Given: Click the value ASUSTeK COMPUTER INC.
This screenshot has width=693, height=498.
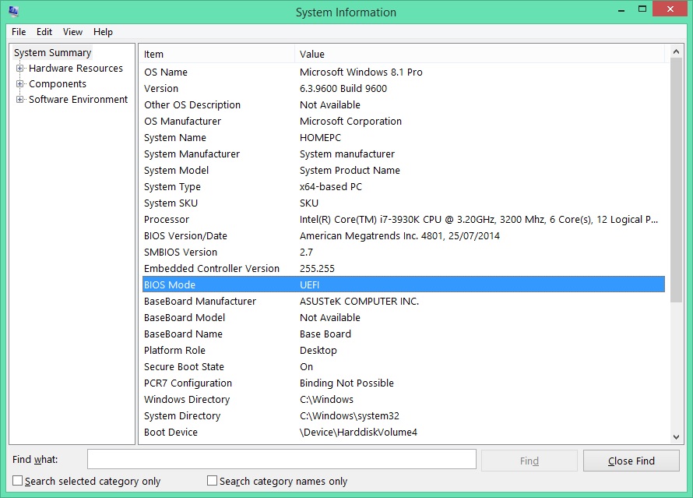Looking at the screenshot, I should tap(359, 301).
